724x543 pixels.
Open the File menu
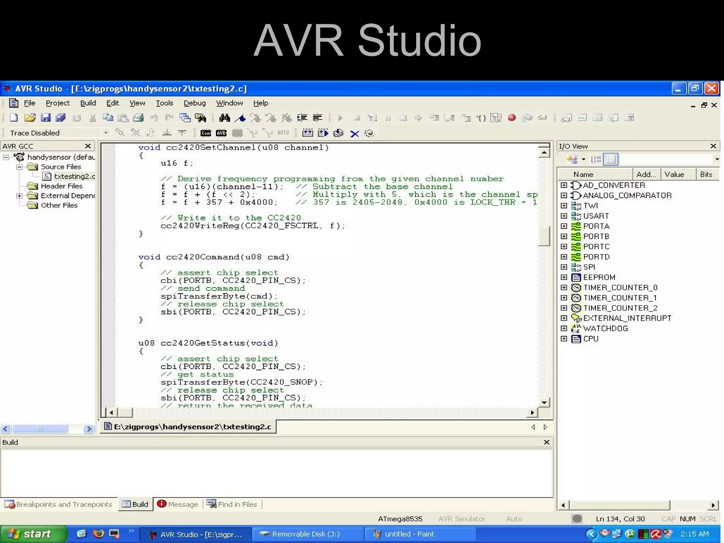click(x=30, y=103)
